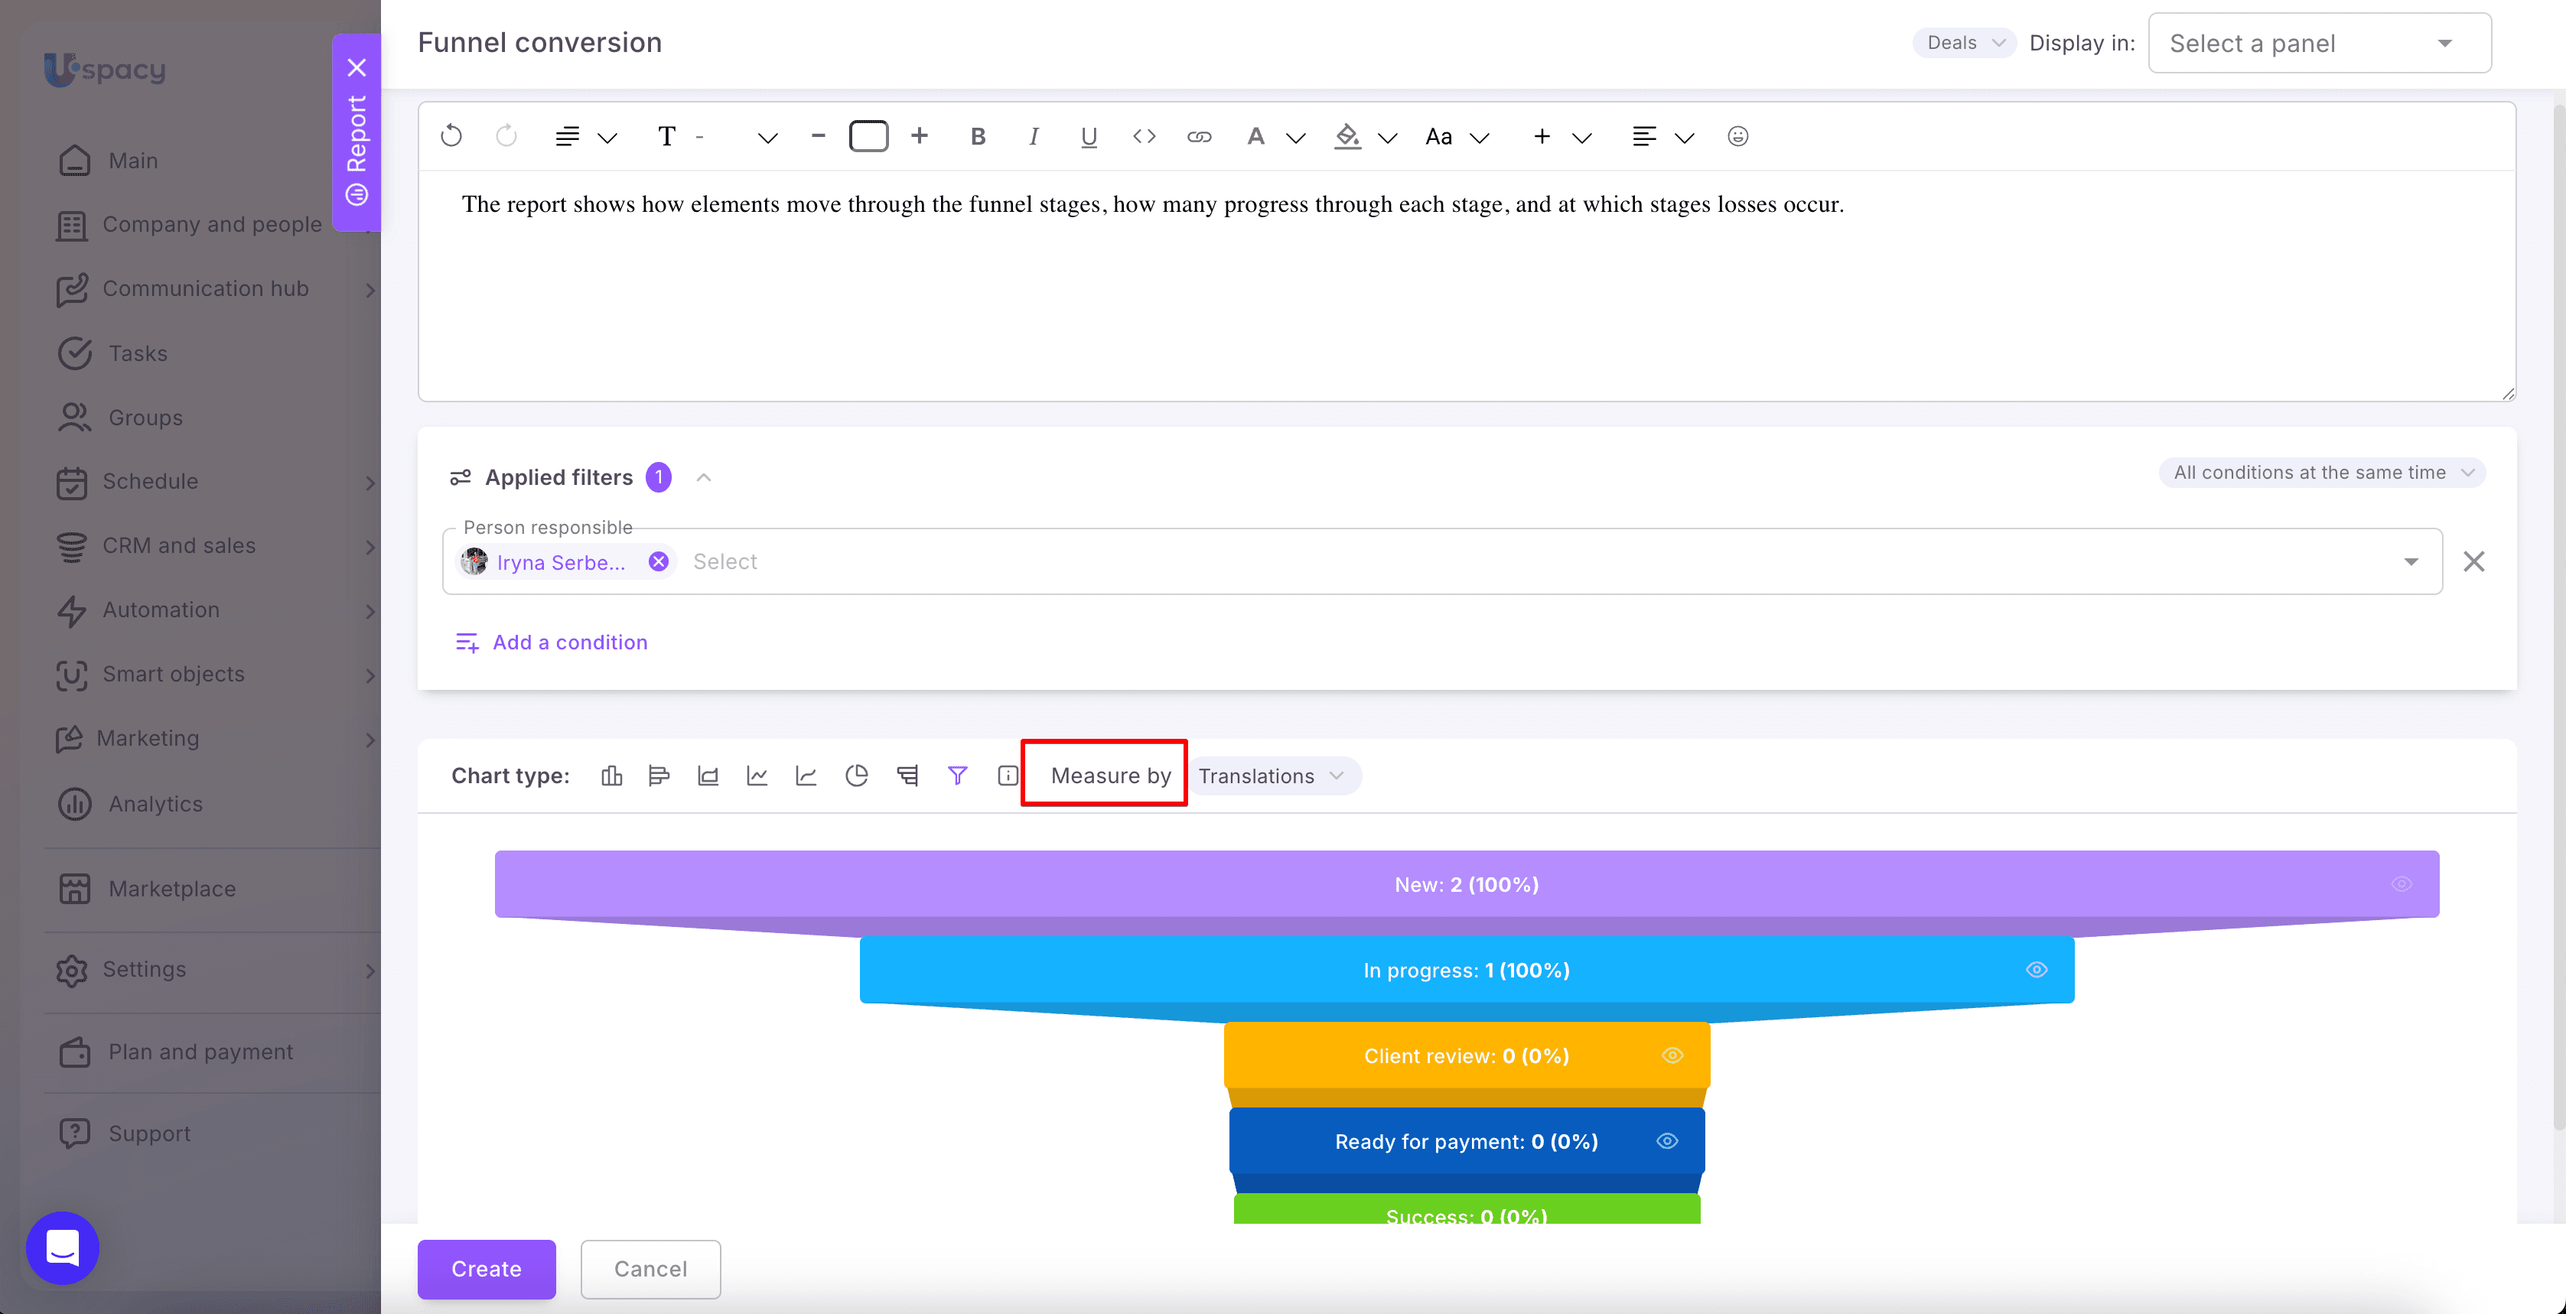Click the Add a condition link
The height and width of the screenshot is (1314, 2566).
[551, 642]
